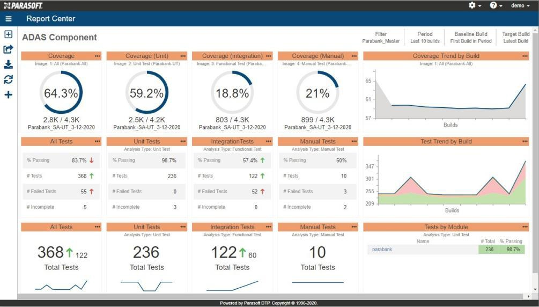The width and height of the screenshot is (539, 307).
Task: Change the Baseline Build setting
Action: point(471,38)
